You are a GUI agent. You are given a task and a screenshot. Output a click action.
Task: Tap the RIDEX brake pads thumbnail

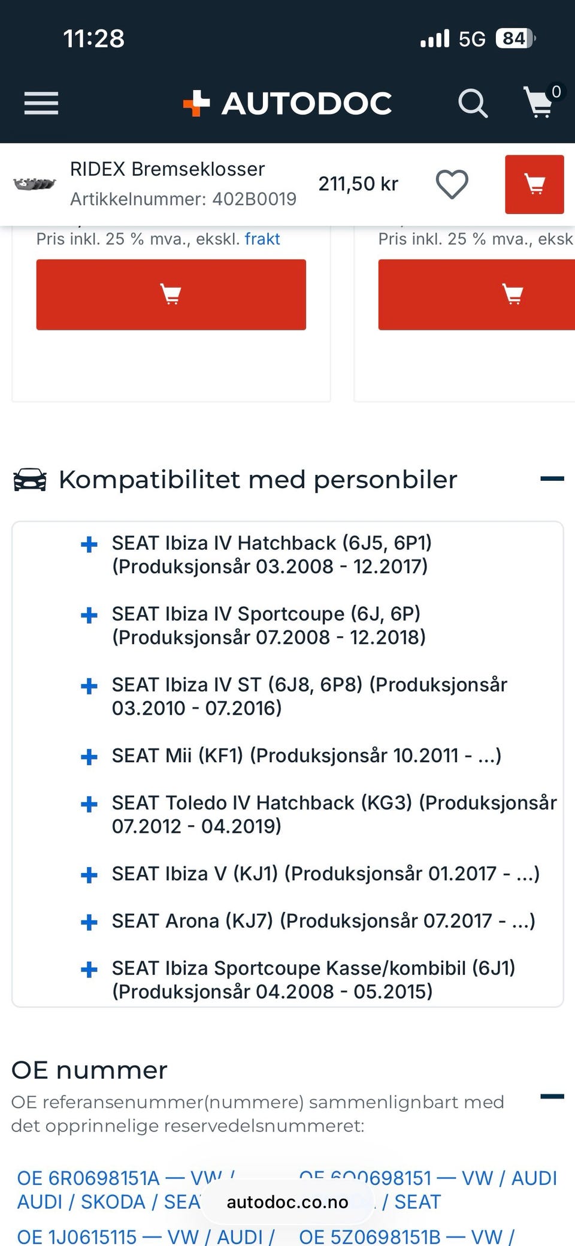click(x=35, y=184)
